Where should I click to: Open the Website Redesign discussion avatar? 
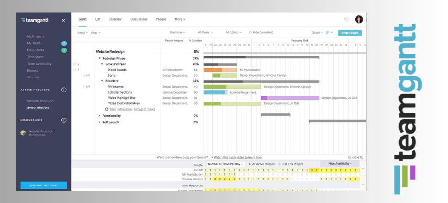click(x=24, y=133)
